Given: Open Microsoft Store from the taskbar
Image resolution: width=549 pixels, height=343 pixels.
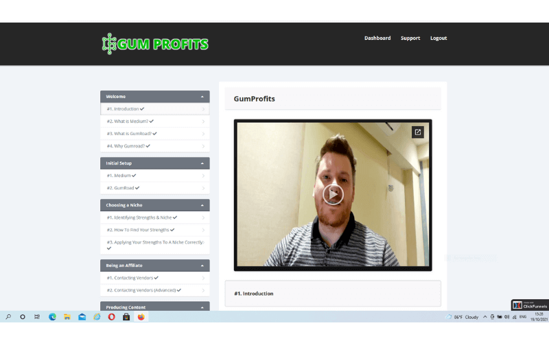Looking at the screenshot, I should click(x=126, y=317).
